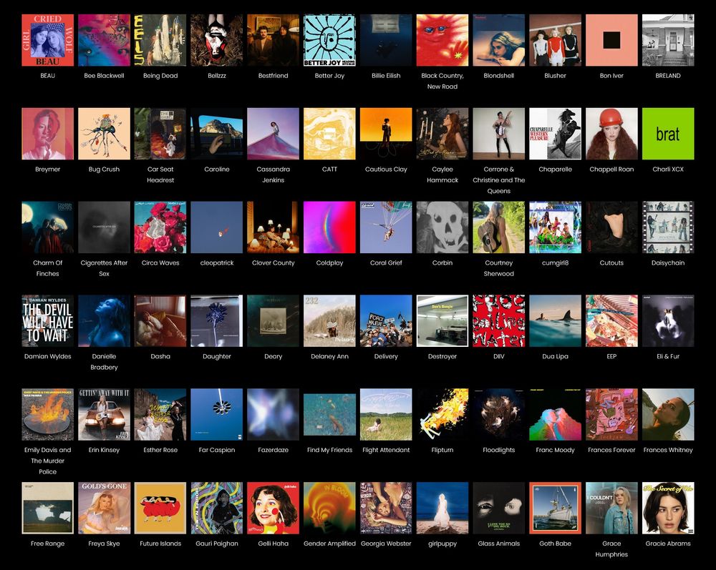Open the Grace Humphries name link

tap(611, 549)
